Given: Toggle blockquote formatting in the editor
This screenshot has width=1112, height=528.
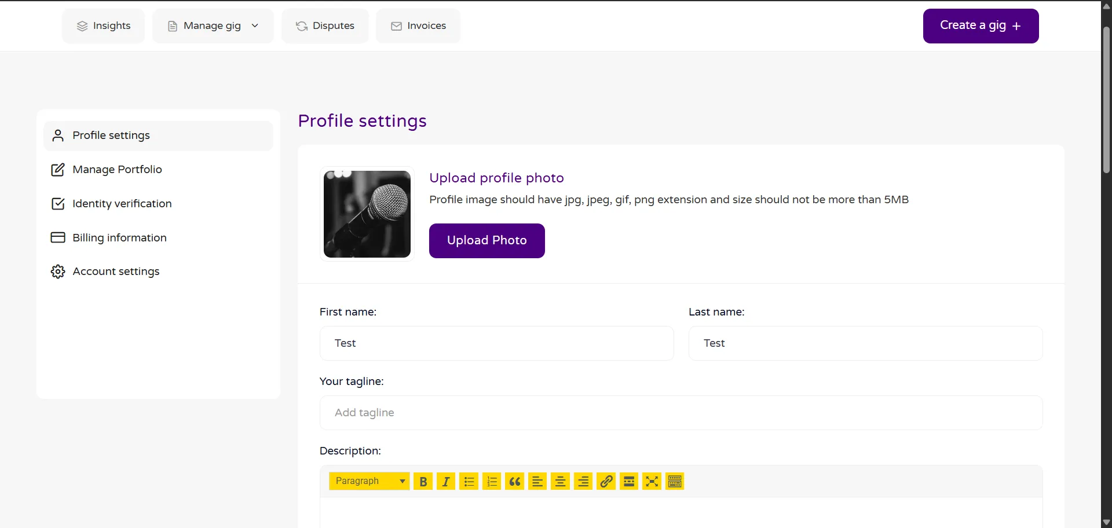Looking at the screenshot, I should click(x=515, y=481).
